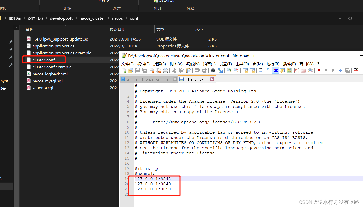
Task: Toggle the indent guide button
Action: click(276, 70)
